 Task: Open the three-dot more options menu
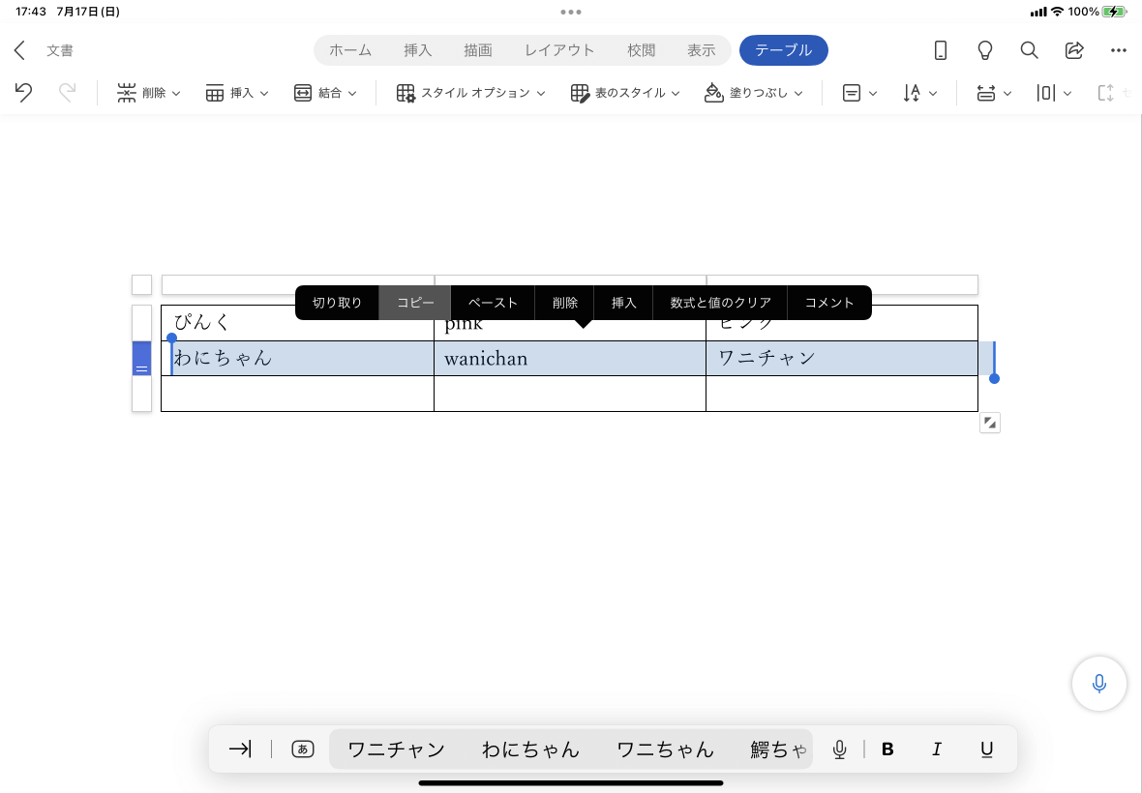pos(1119,50)
